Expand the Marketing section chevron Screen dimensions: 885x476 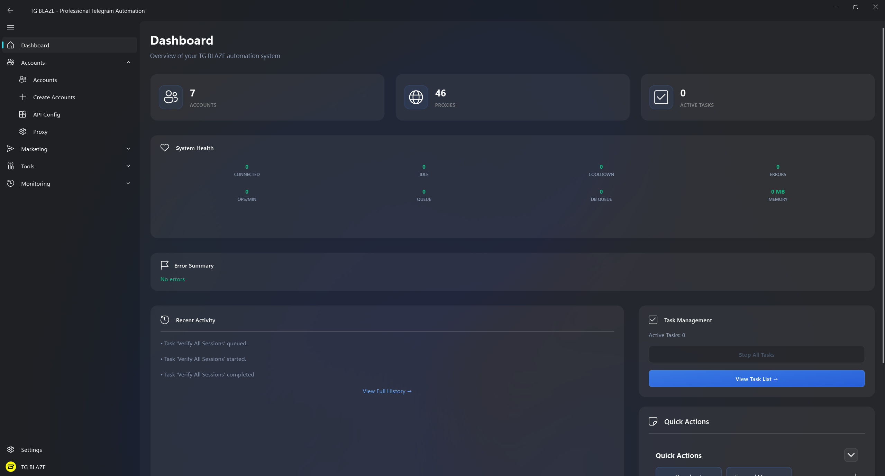(128, 149)
